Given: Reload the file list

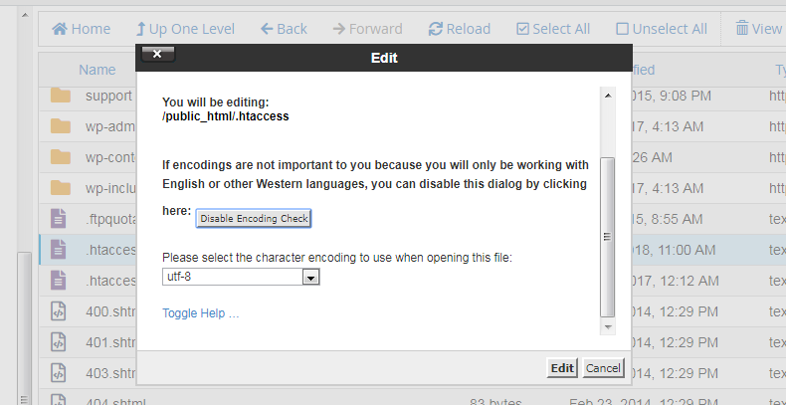Looking at the screenshot, I should tap(436, 29).
